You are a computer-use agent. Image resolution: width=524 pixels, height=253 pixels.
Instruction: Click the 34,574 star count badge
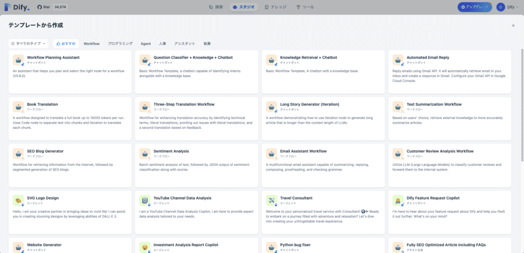(60, 6)
